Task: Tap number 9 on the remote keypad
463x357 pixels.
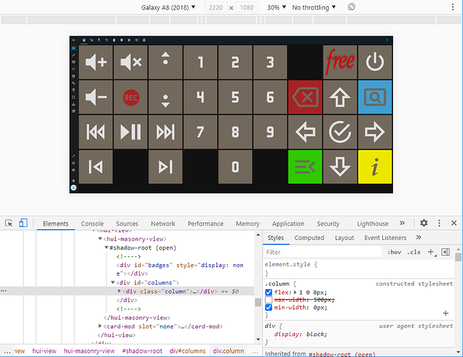Action: point(270,132)
